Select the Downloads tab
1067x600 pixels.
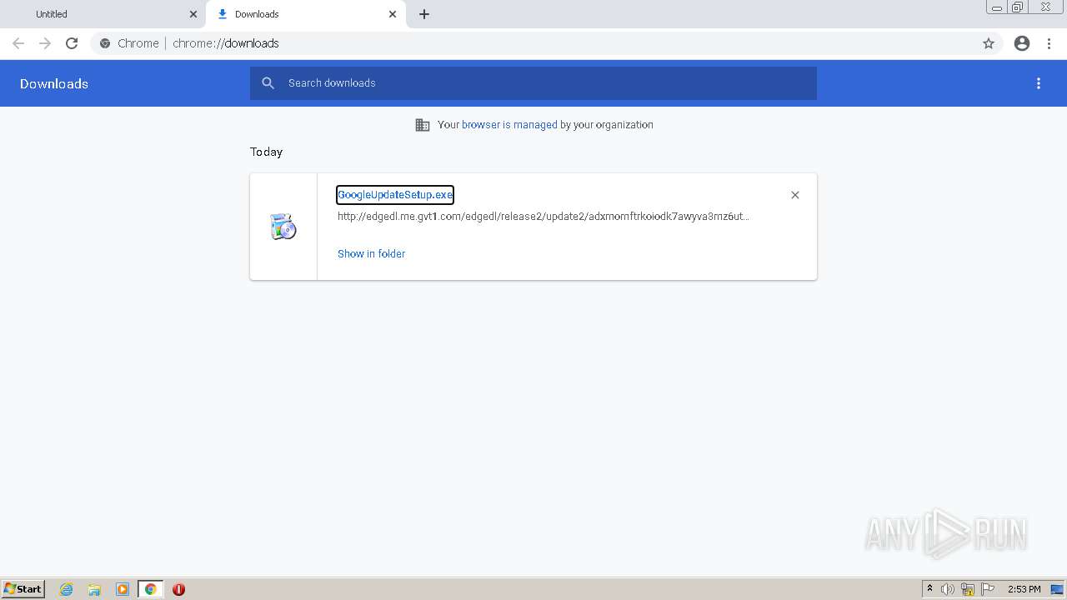305,14
